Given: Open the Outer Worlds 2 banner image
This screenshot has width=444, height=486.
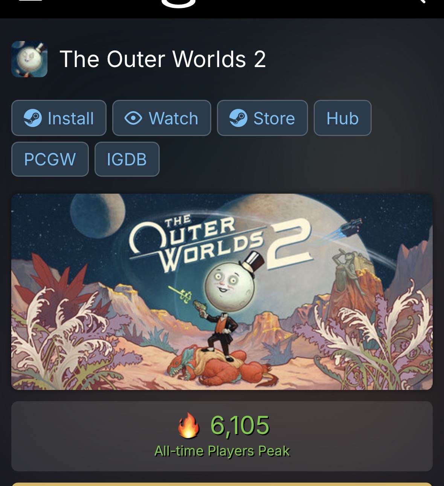Looking at the screenshot, I should [x=222, y=292].
